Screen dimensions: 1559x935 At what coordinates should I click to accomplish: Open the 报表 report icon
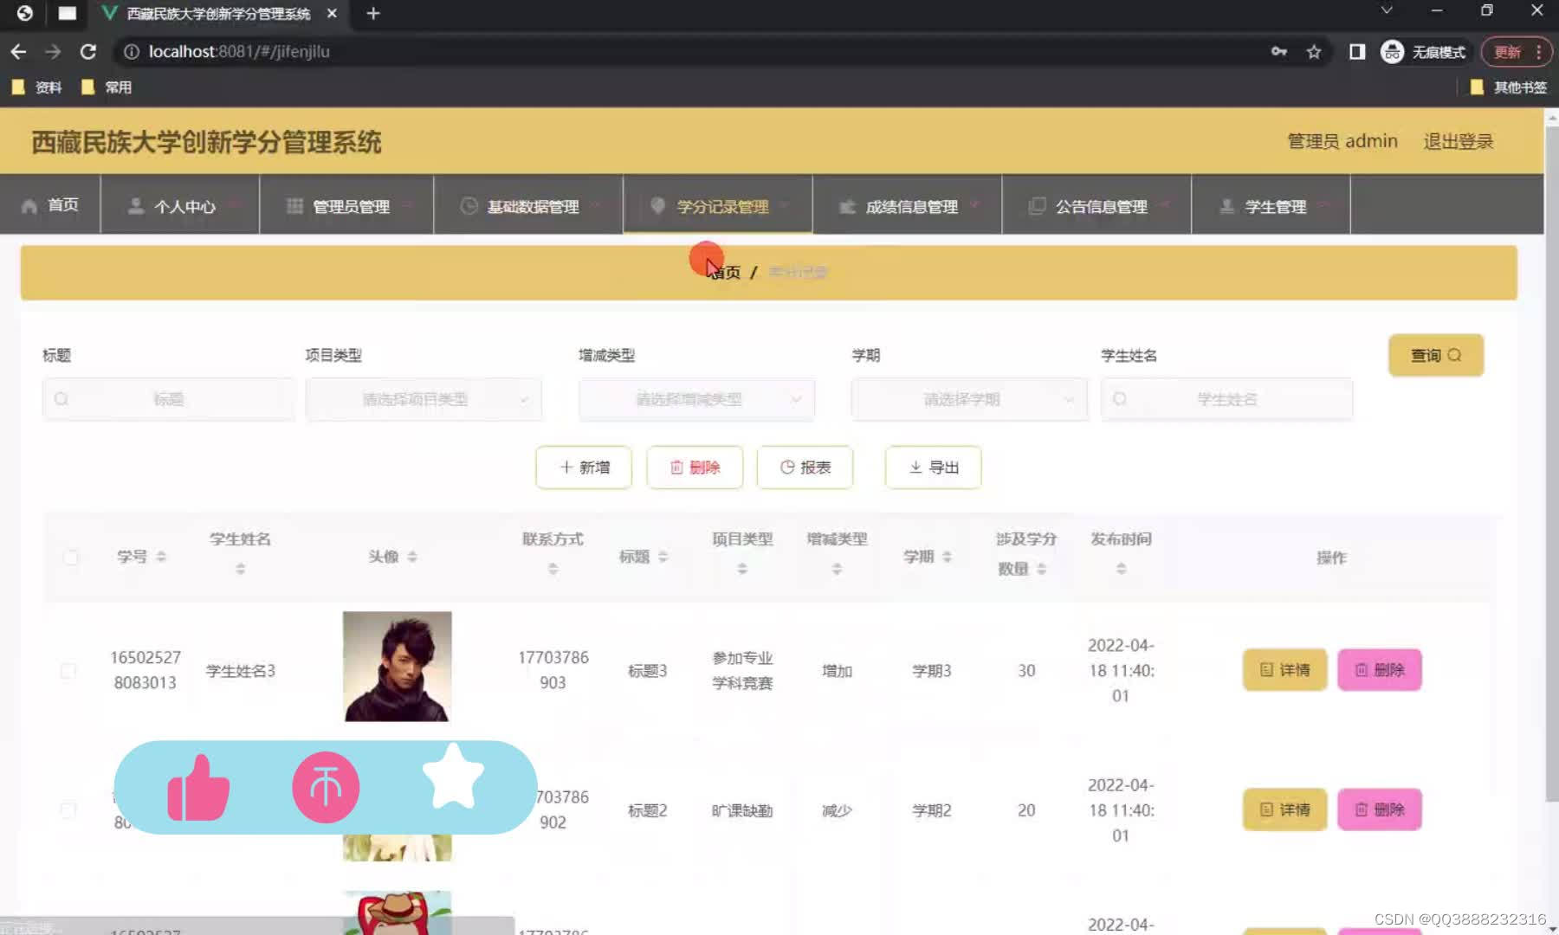pyautogui.click(x=786, y=467)
